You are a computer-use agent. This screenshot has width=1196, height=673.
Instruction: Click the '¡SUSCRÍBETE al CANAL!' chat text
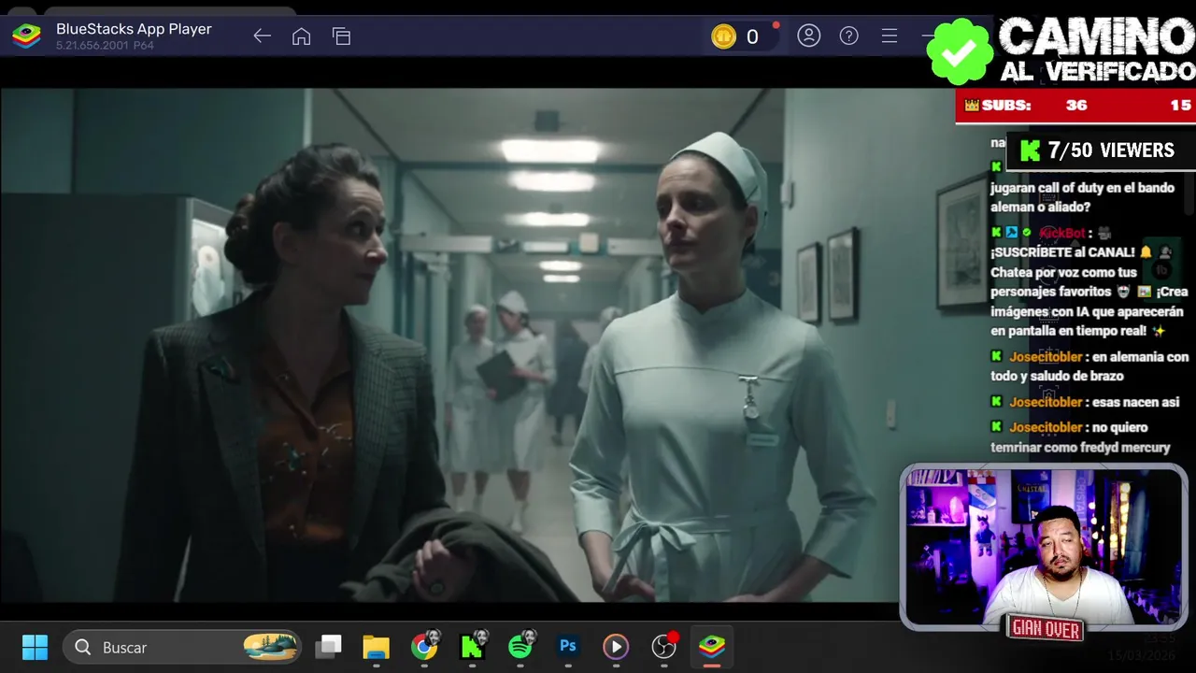(x=1063, y=252)
